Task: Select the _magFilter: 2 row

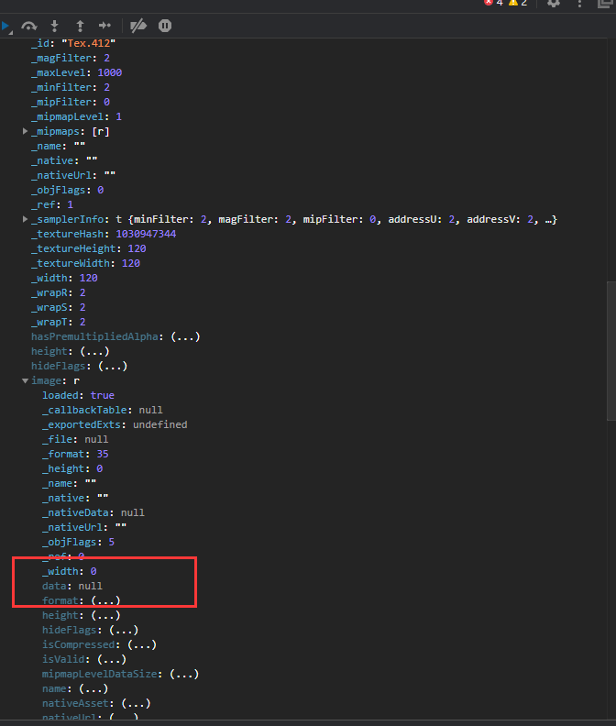Action: pyautogui.click(x=71, y=58)
